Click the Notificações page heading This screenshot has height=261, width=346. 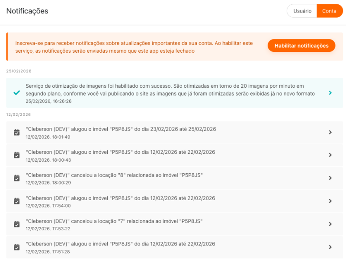[x=27, y=11]
